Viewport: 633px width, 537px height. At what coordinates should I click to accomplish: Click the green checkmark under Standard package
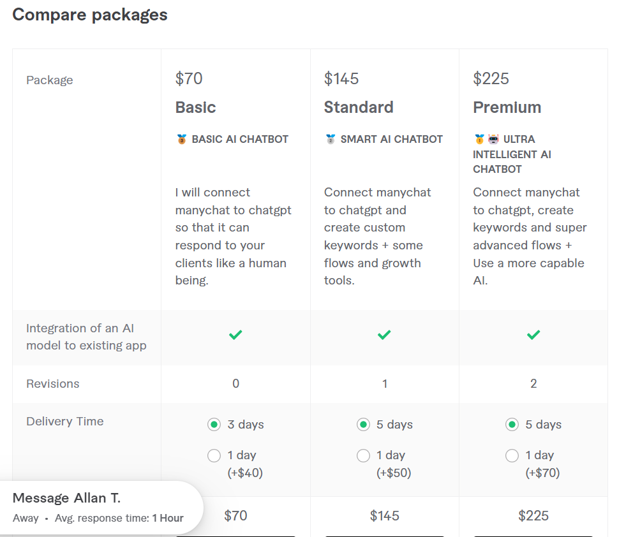click(x=384, y=335)
